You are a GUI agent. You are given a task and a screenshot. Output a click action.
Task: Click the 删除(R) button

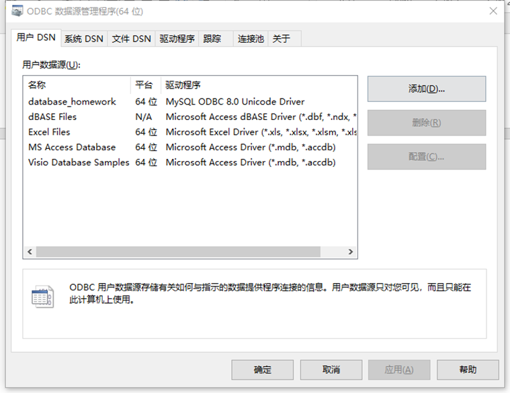pyautogui.click(x=427, y=123)
